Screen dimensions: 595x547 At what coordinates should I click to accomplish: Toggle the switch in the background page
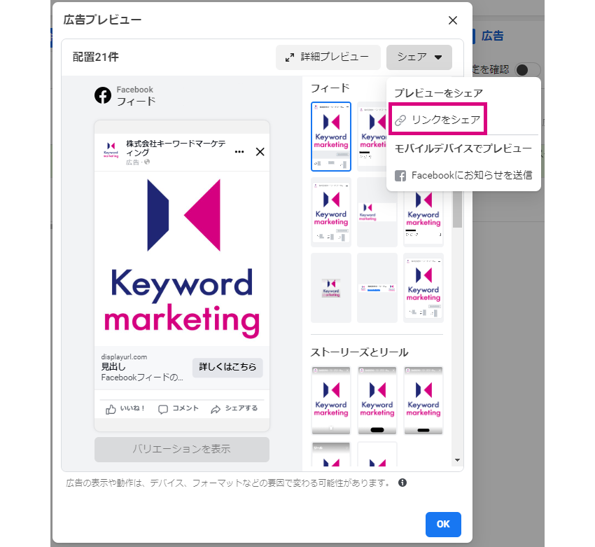(527, 70)
